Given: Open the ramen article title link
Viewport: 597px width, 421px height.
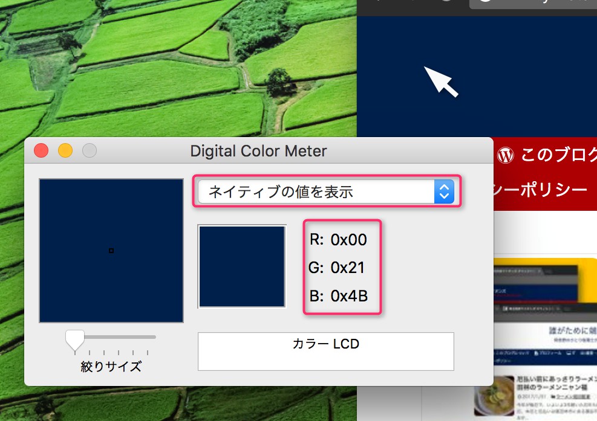Looking at the screenshot, I should pyautogui.click(x=556, y=382).
